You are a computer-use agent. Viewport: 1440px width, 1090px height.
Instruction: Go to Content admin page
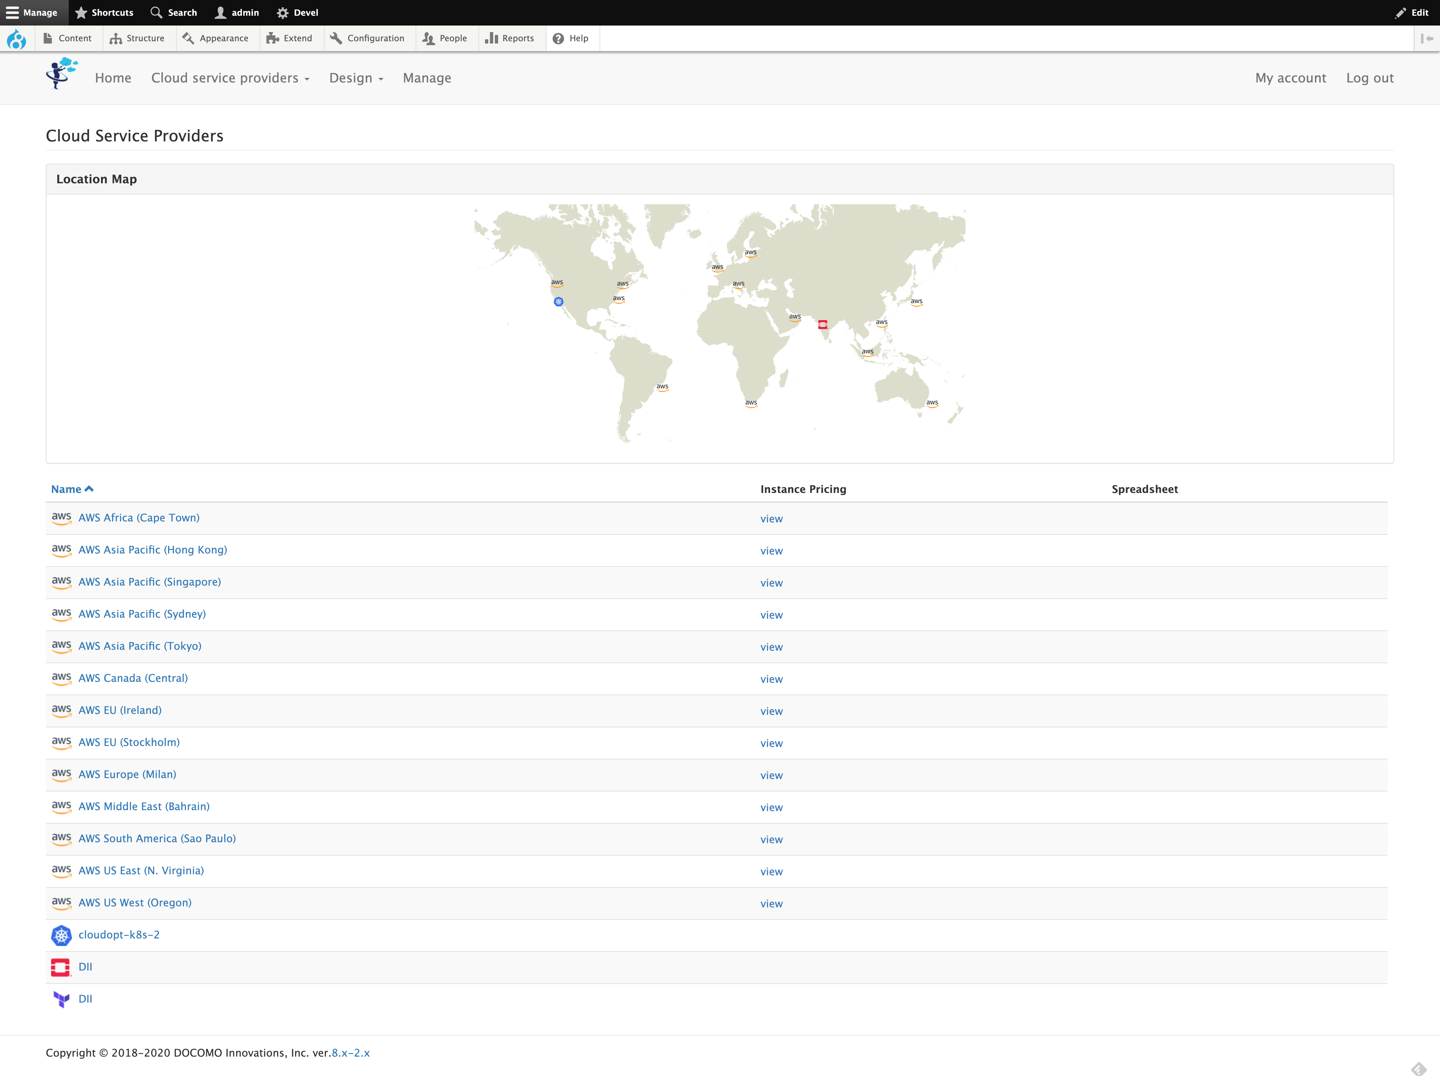coord(68,38)
